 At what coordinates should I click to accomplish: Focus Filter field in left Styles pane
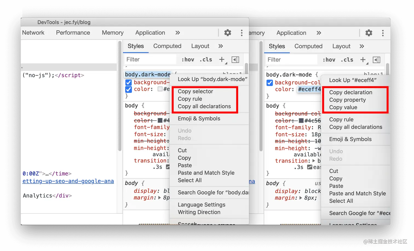150,60
